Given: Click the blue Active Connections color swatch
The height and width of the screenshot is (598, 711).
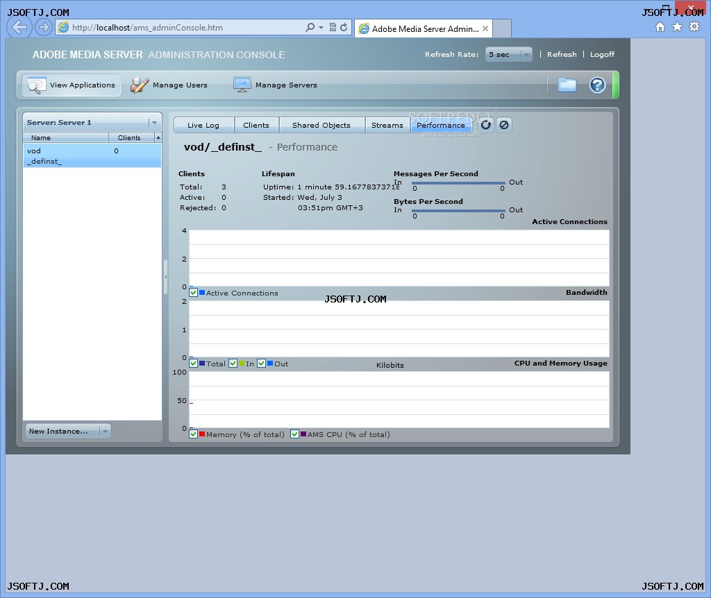Looking at the screenshot, I should tap(202, 293).
